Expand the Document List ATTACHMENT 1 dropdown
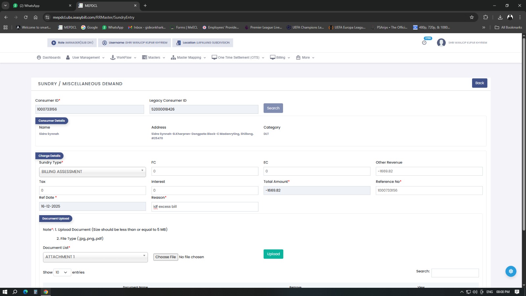 pyautogui.click(x=95, y=257)
